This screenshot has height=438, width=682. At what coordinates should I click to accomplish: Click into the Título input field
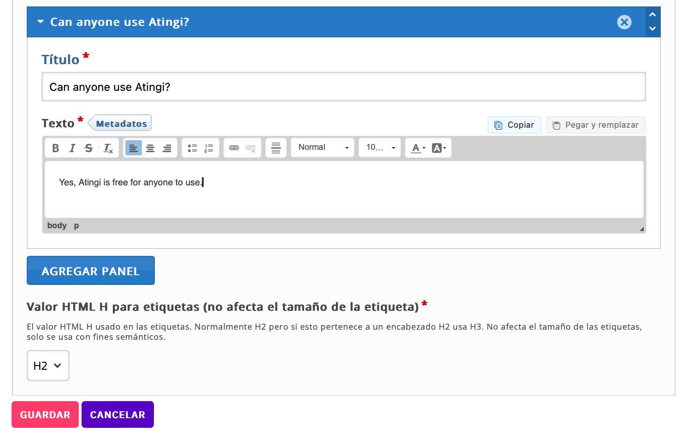pyautogui.click(x=344, y=87)
